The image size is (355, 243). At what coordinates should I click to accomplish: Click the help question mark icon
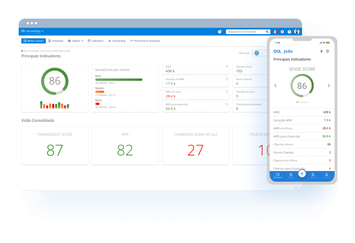289,31
